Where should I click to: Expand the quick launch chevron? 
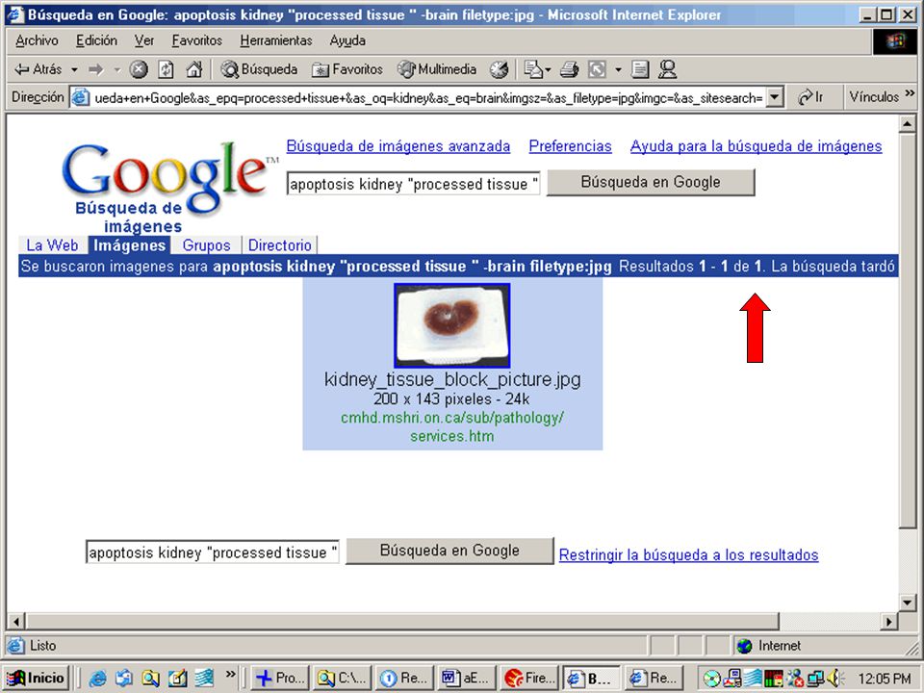pyautogui.click(x=230, y=674)
